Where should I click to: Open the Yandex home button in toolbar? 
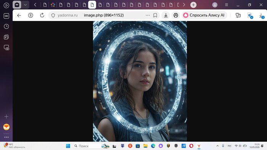coord(31,15)
